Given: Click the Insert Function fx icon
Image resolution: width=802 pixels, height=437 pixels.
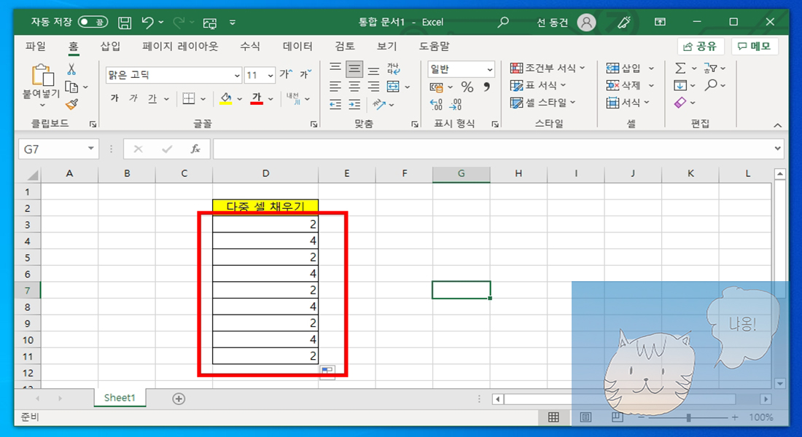Looking at the screenshot, I should coord(195,149).
